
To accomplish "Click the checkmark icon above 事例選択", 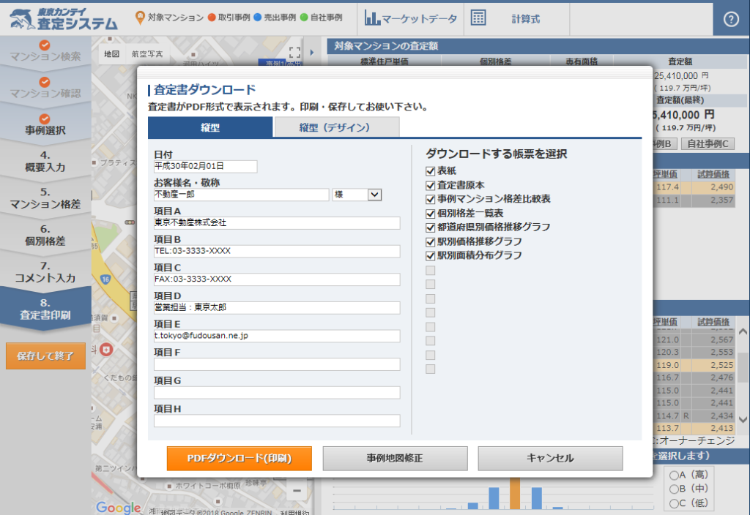I will pyautogui.click(x=45, y=119).
